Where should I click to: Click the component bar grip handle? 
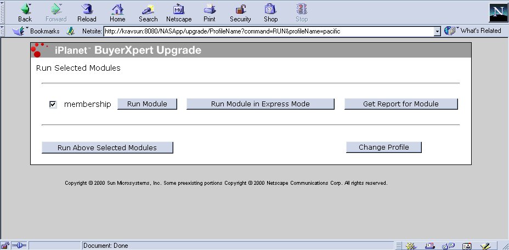[399, 246]
